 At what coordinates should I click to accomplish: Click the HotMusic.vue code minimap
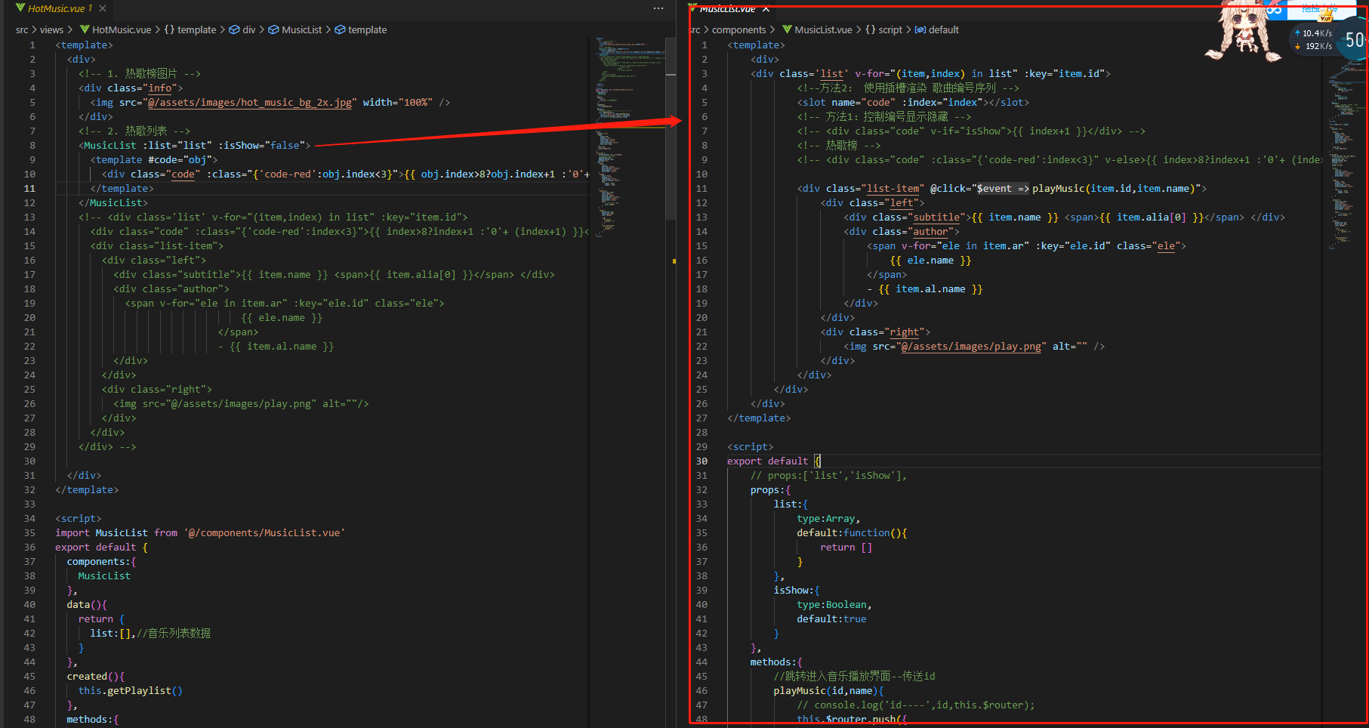[630, 136]
